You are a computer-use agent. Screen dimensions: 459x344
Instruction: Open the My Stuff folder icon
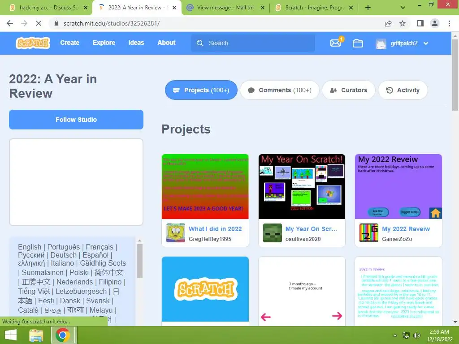pos(358,43)
